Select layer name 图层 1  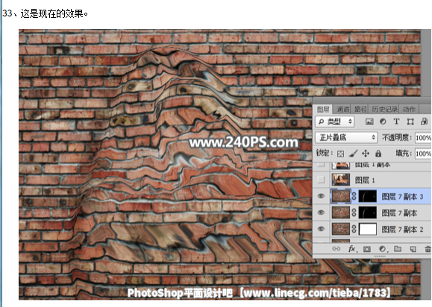(365, 180)
